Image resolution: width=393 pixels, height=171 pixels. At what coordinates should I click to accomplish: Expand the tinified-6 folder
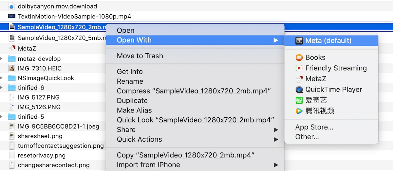(2, 88)
